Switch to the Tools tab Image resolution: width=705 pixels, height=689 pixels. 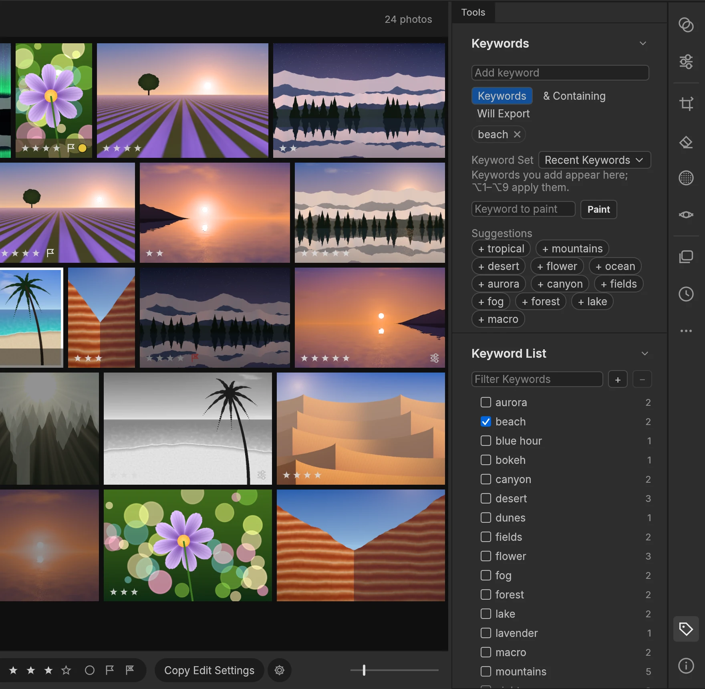(473, 12)
